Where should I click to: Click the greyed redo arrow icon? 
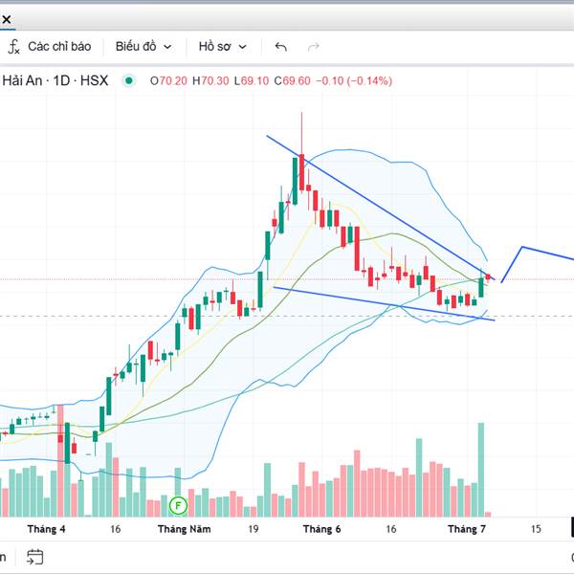(x=314, y=47)
